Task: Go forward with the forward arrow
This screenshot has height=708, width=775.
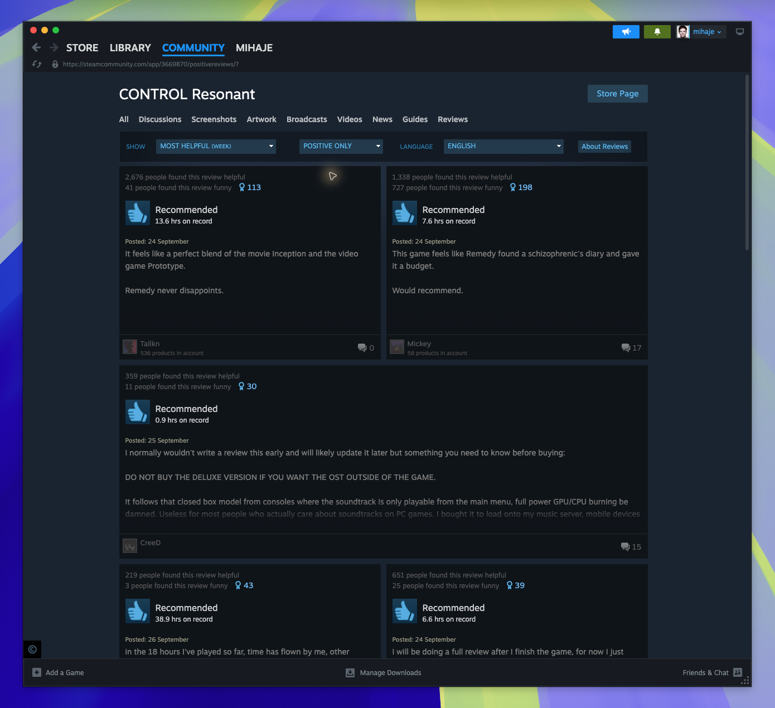Action: point(54,48)
